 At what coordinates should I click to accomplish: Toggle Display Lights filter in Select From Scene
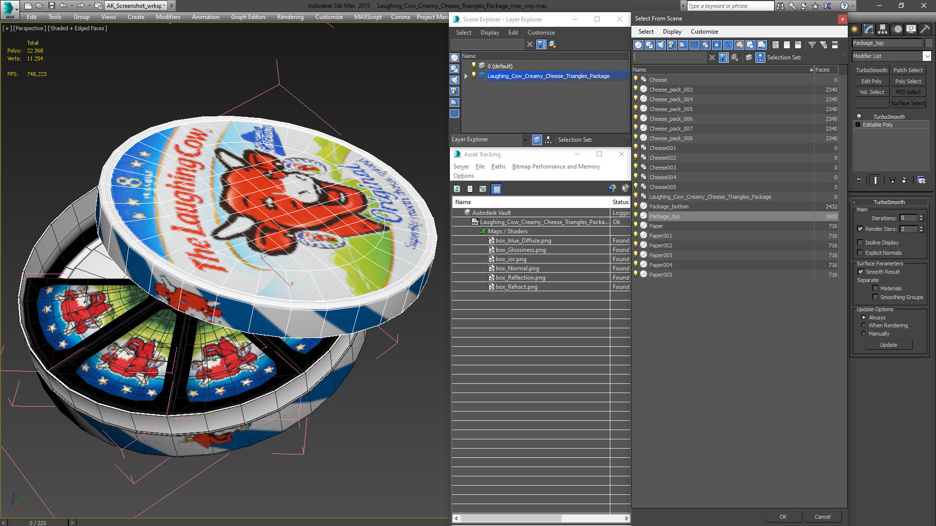click(661, 45)
